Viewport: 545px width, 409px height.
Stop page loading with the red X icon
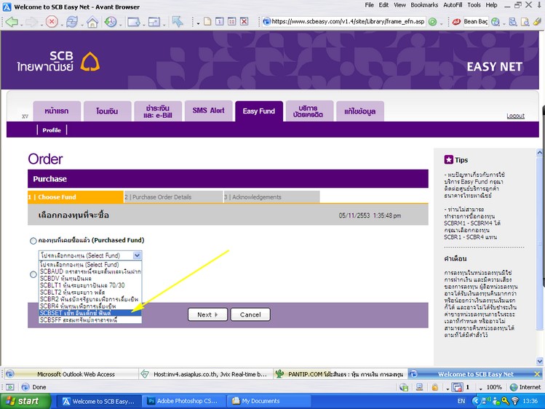52,22
